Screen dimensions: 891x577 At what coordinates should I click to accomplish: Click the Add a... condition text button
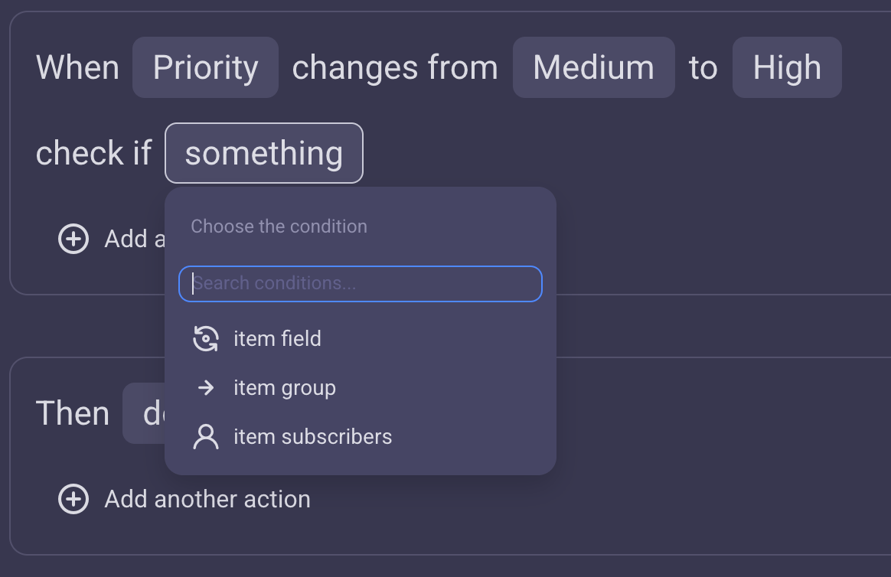point(135,239)
